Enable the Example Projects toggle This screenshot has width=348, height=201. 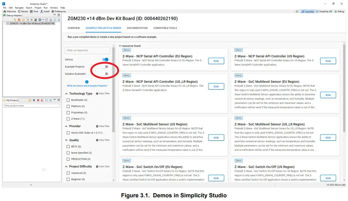coord(106,67)
